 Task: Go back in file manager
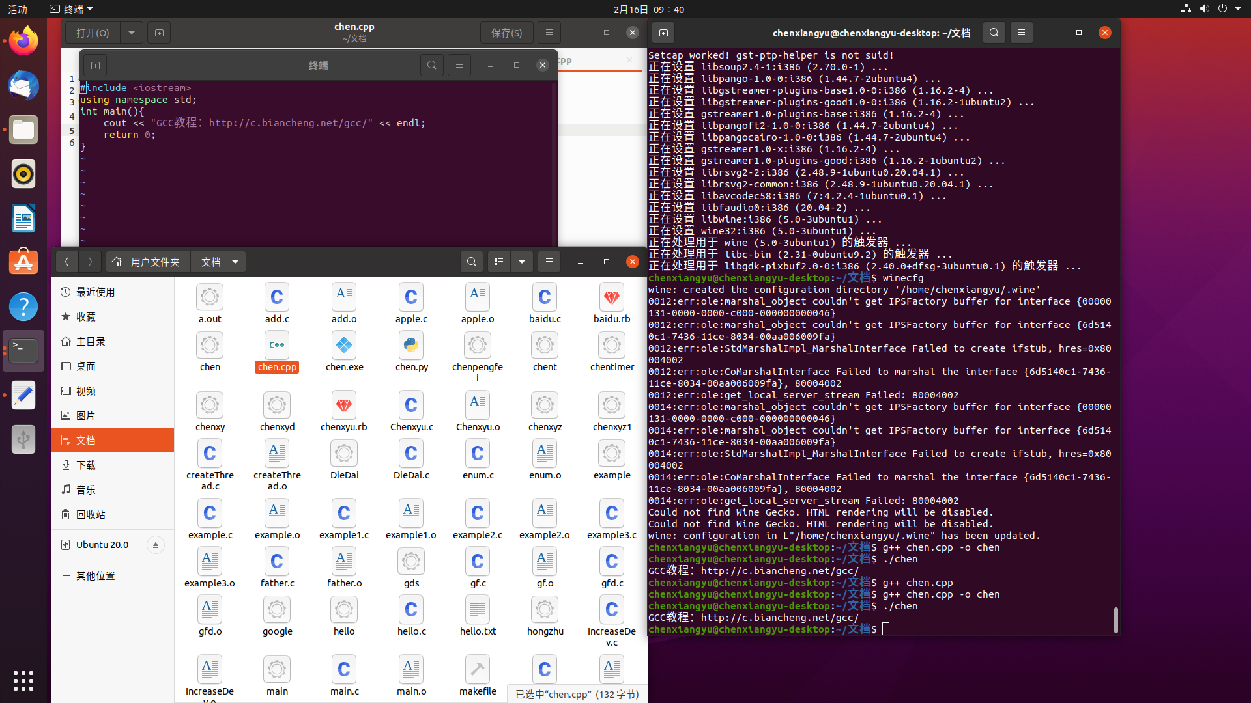66,262
